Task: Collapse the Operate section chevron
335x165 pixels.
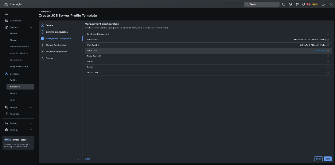Action: pos(31,27)
